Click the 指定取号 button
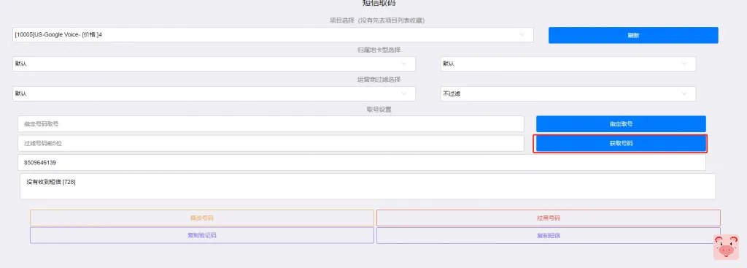This screenshot has width=747, height=268. tap(622, 124)
